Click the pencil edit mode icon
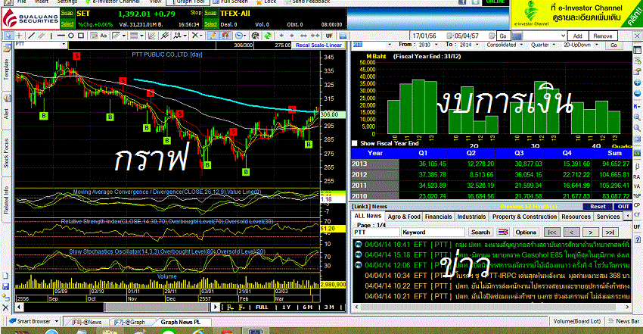Image resolution: width=643 pixels, height=334 pixels. (x=213, y=36)
